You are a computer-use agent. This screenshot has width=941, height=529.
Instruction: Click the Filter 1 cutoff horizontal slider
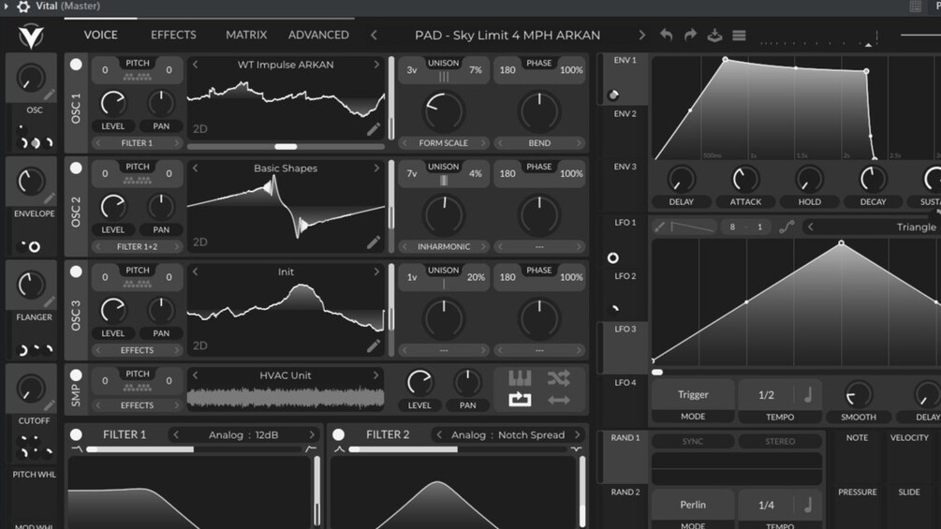[193, 448]
